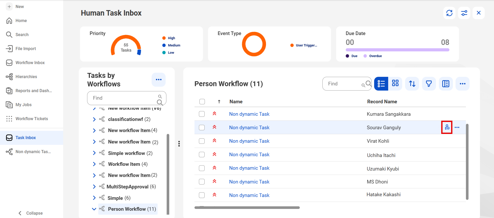Click the horizontal scrollbar below task table
This screenshot has height=218, width=494.
(x=247, y=208)
